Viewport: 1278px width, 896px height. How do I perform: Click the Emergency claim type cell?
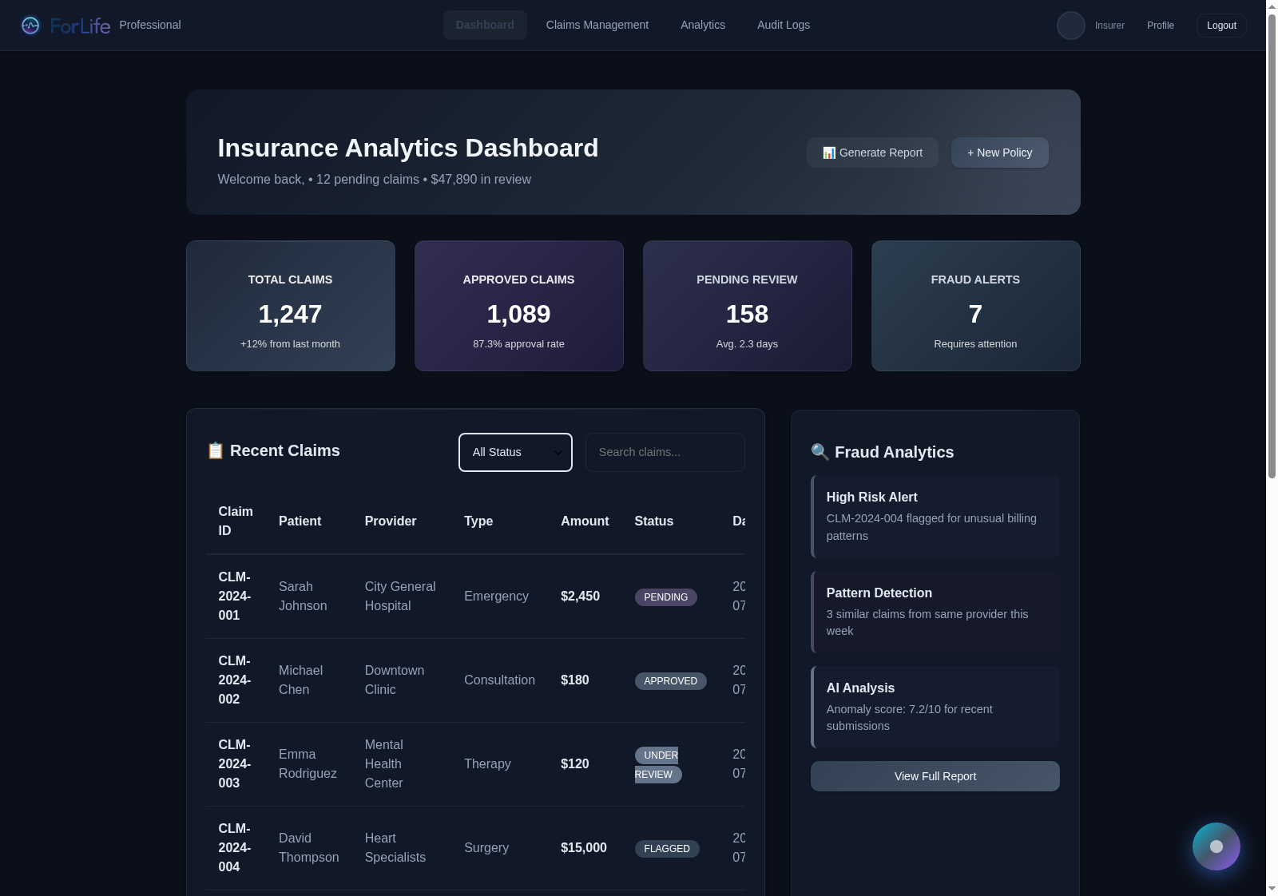click(496, 597)
